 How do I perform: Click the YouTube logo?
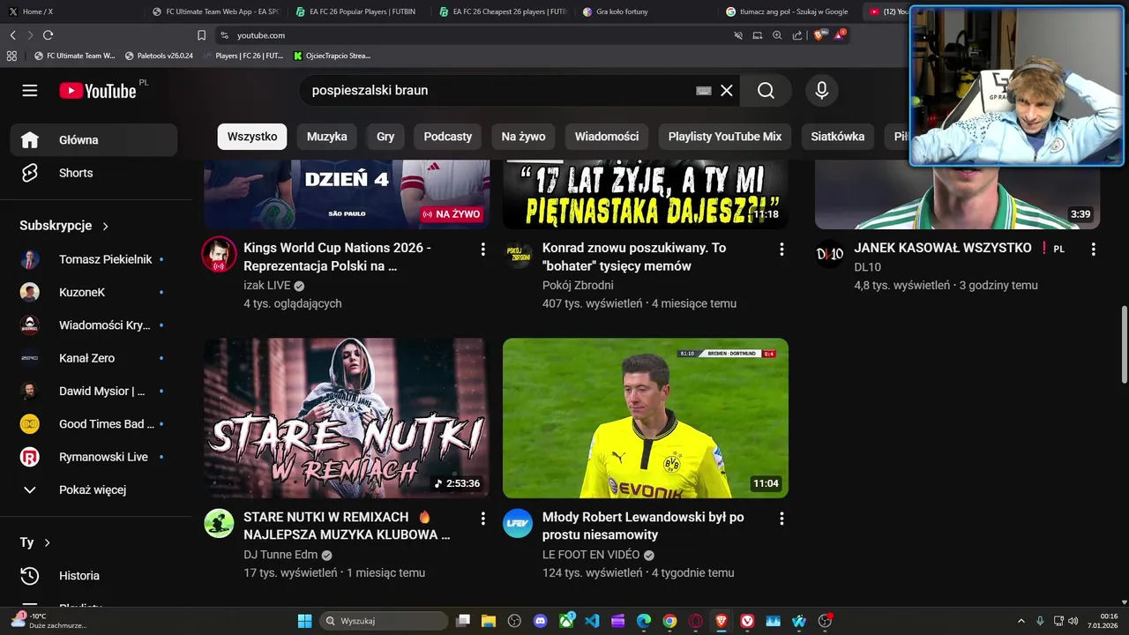98,91
